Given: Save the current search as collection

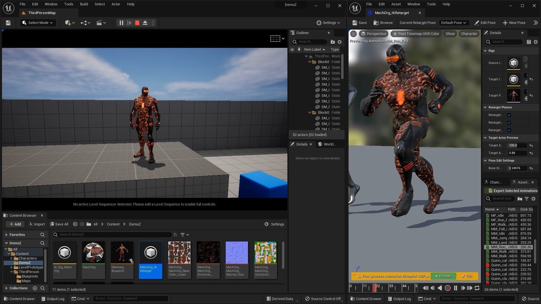Looking at the screenshot, I should click(x=175, y=235).
